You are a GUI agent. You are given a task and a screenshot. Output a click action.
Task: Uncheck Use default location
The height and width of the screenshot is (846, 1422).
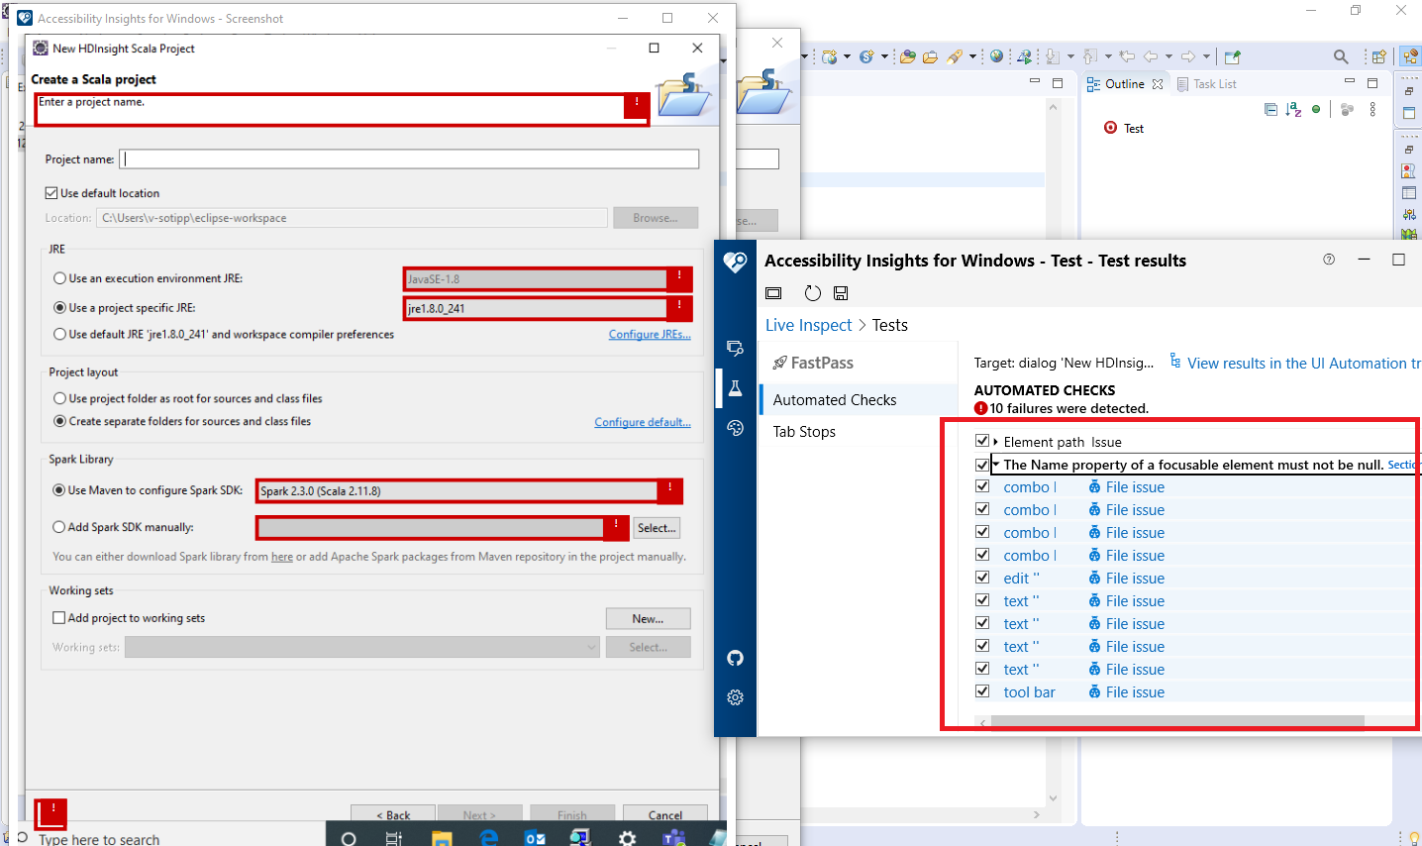50,192
